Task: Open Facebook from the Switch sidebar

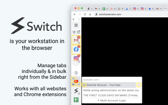Action: tap(76, 50)
